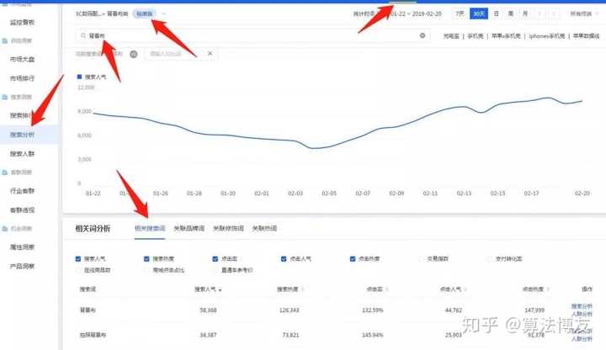Viewport: 606px width, 350px height.
Task: Click the 苹果数据线 suggested keyword link
Action: pos(586,36)
